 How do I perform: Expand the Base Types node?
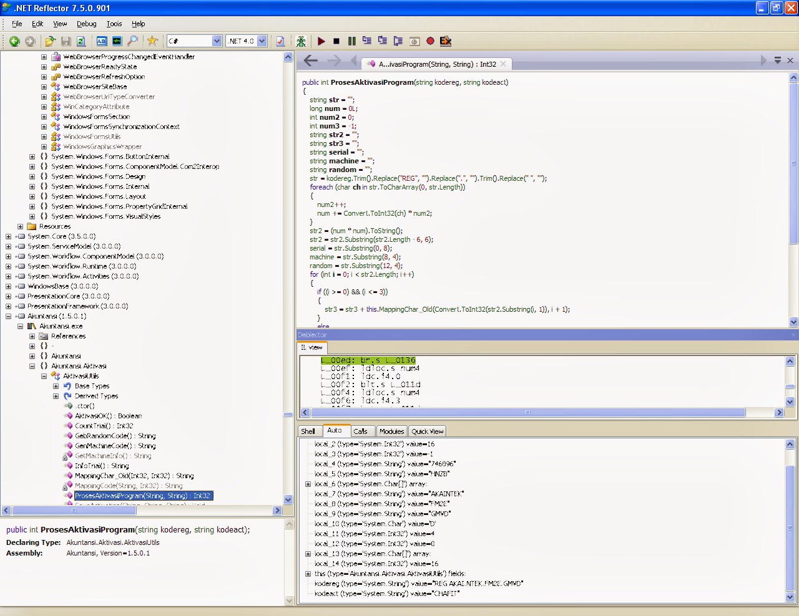pos(56,386)
